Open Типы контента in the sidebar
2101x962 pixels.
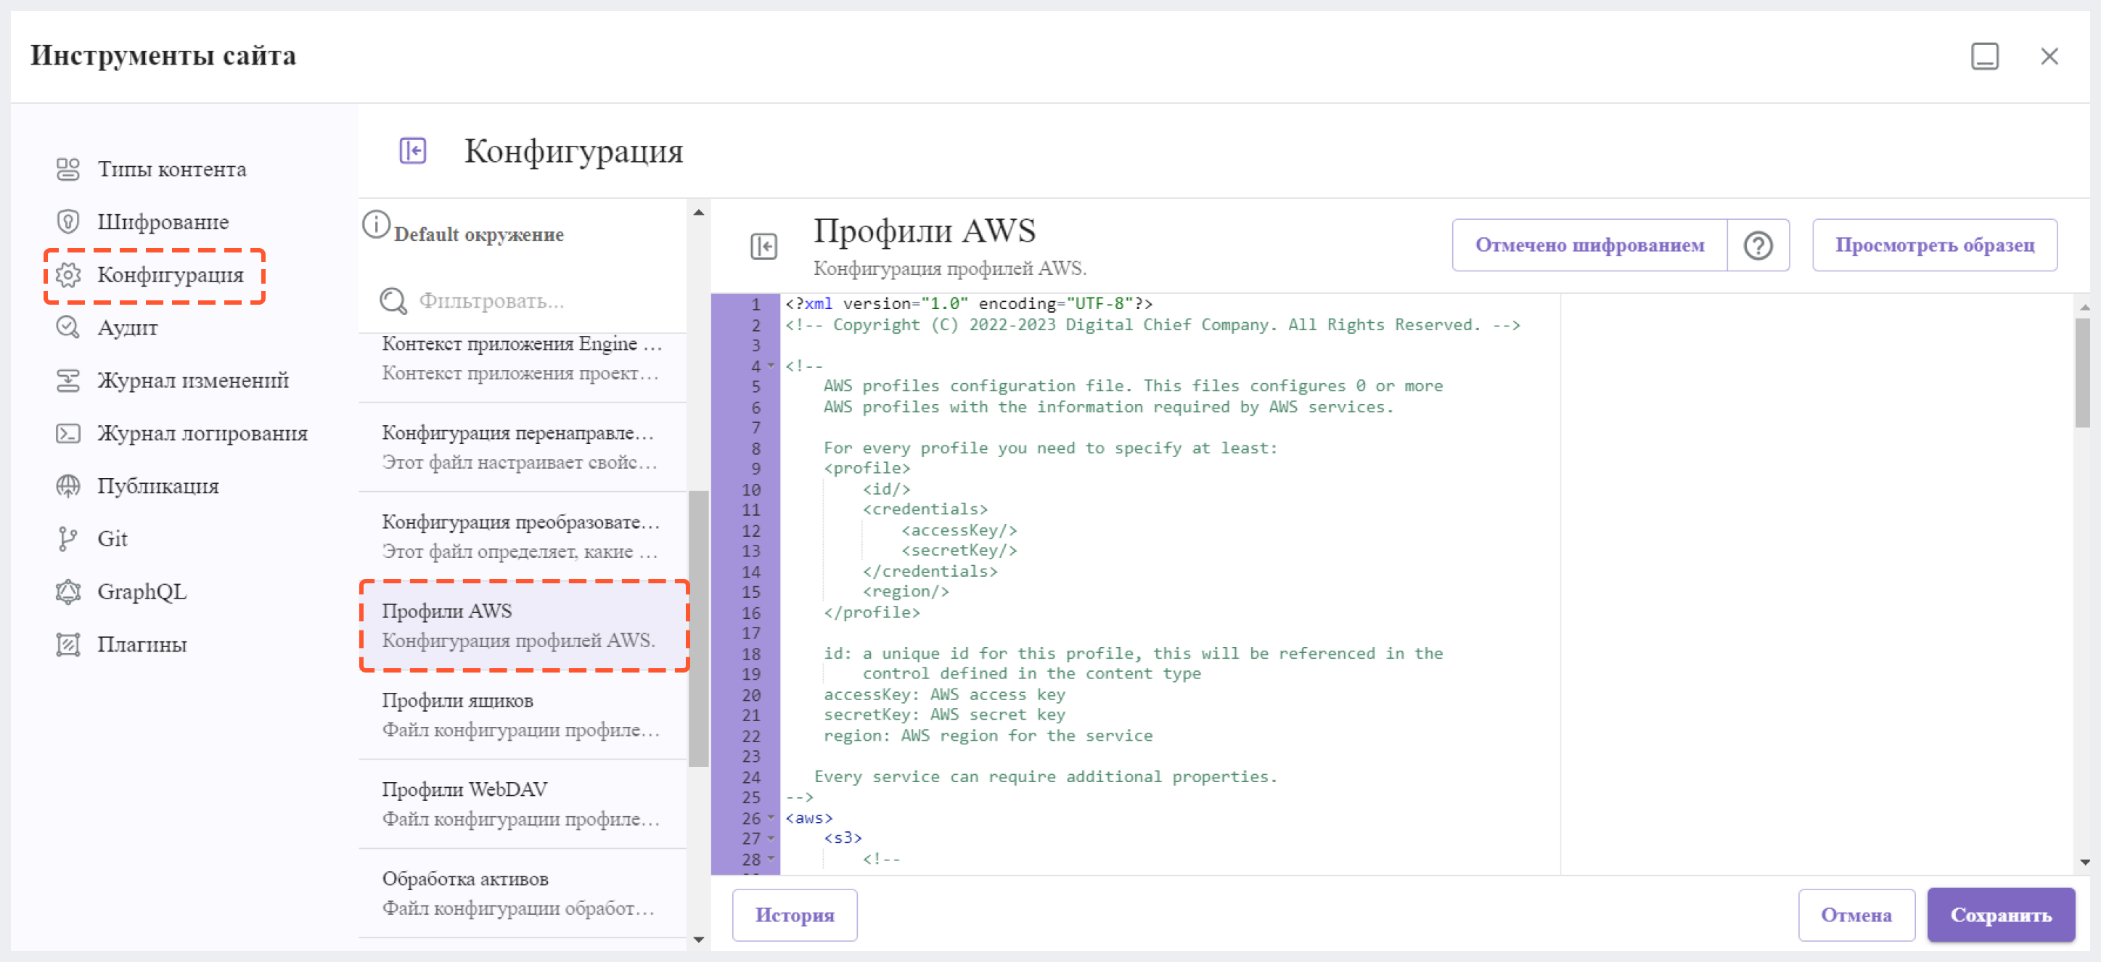click(x=171, y=169)
